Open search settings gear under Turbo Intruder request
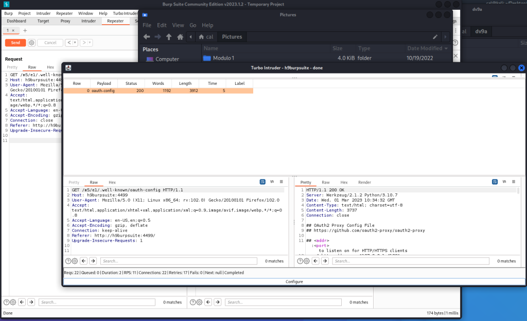 pos(75,261)
